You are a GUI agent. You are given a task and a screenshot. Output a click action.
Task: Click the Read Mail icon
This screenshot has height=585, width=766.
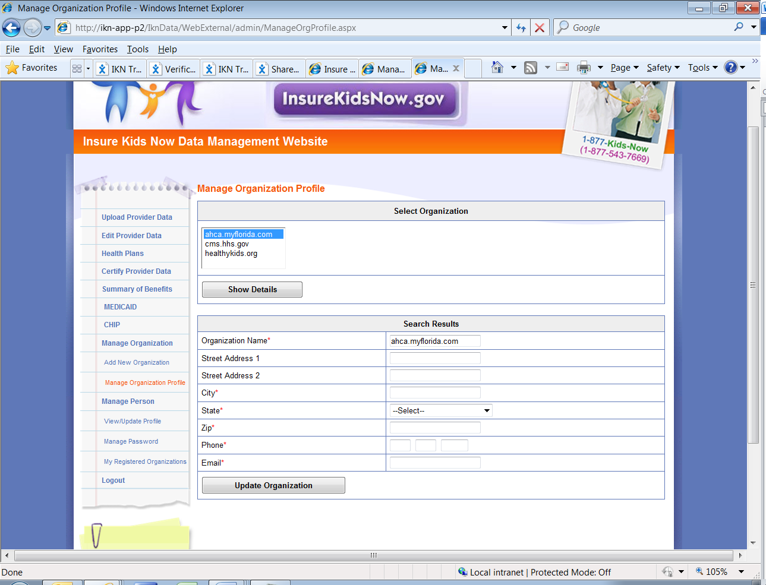pyautogui.click(x=562, y=67)
